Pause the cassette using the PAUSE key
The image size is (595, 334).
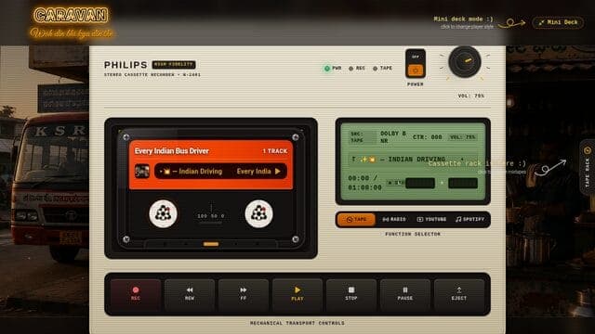click(405, 294)
